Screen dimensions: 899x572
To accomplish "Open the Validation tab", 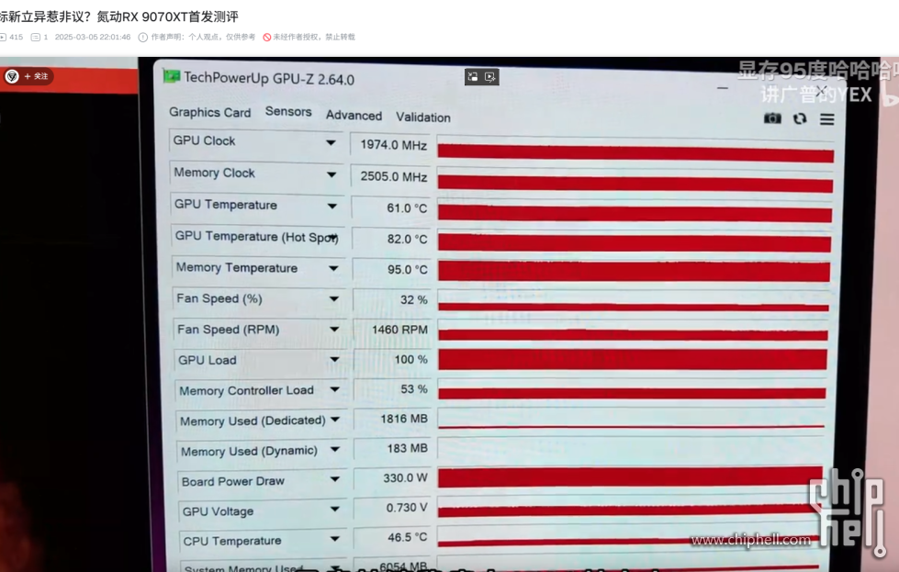I will [423, 117].
